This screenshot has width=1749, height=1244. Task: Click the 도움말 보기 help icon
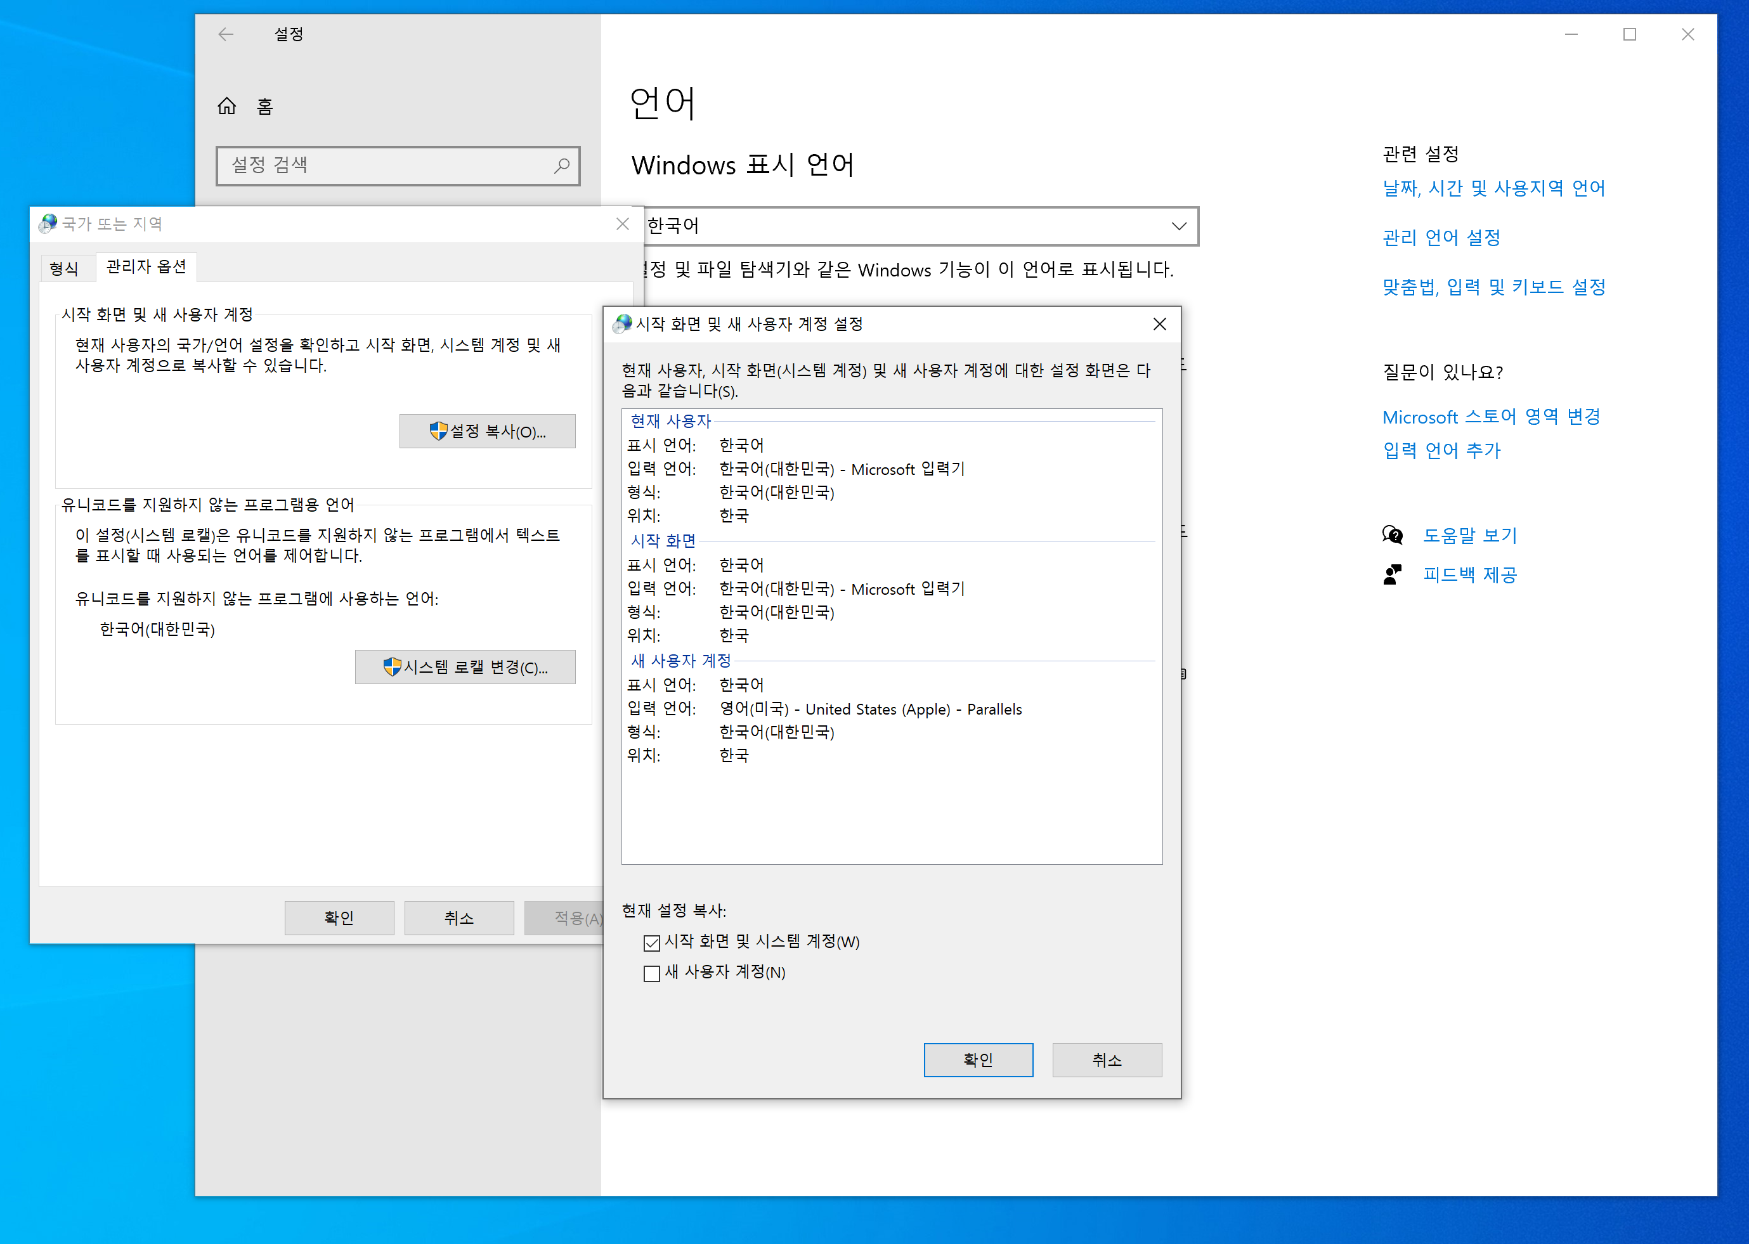(x=1392, y=535)
